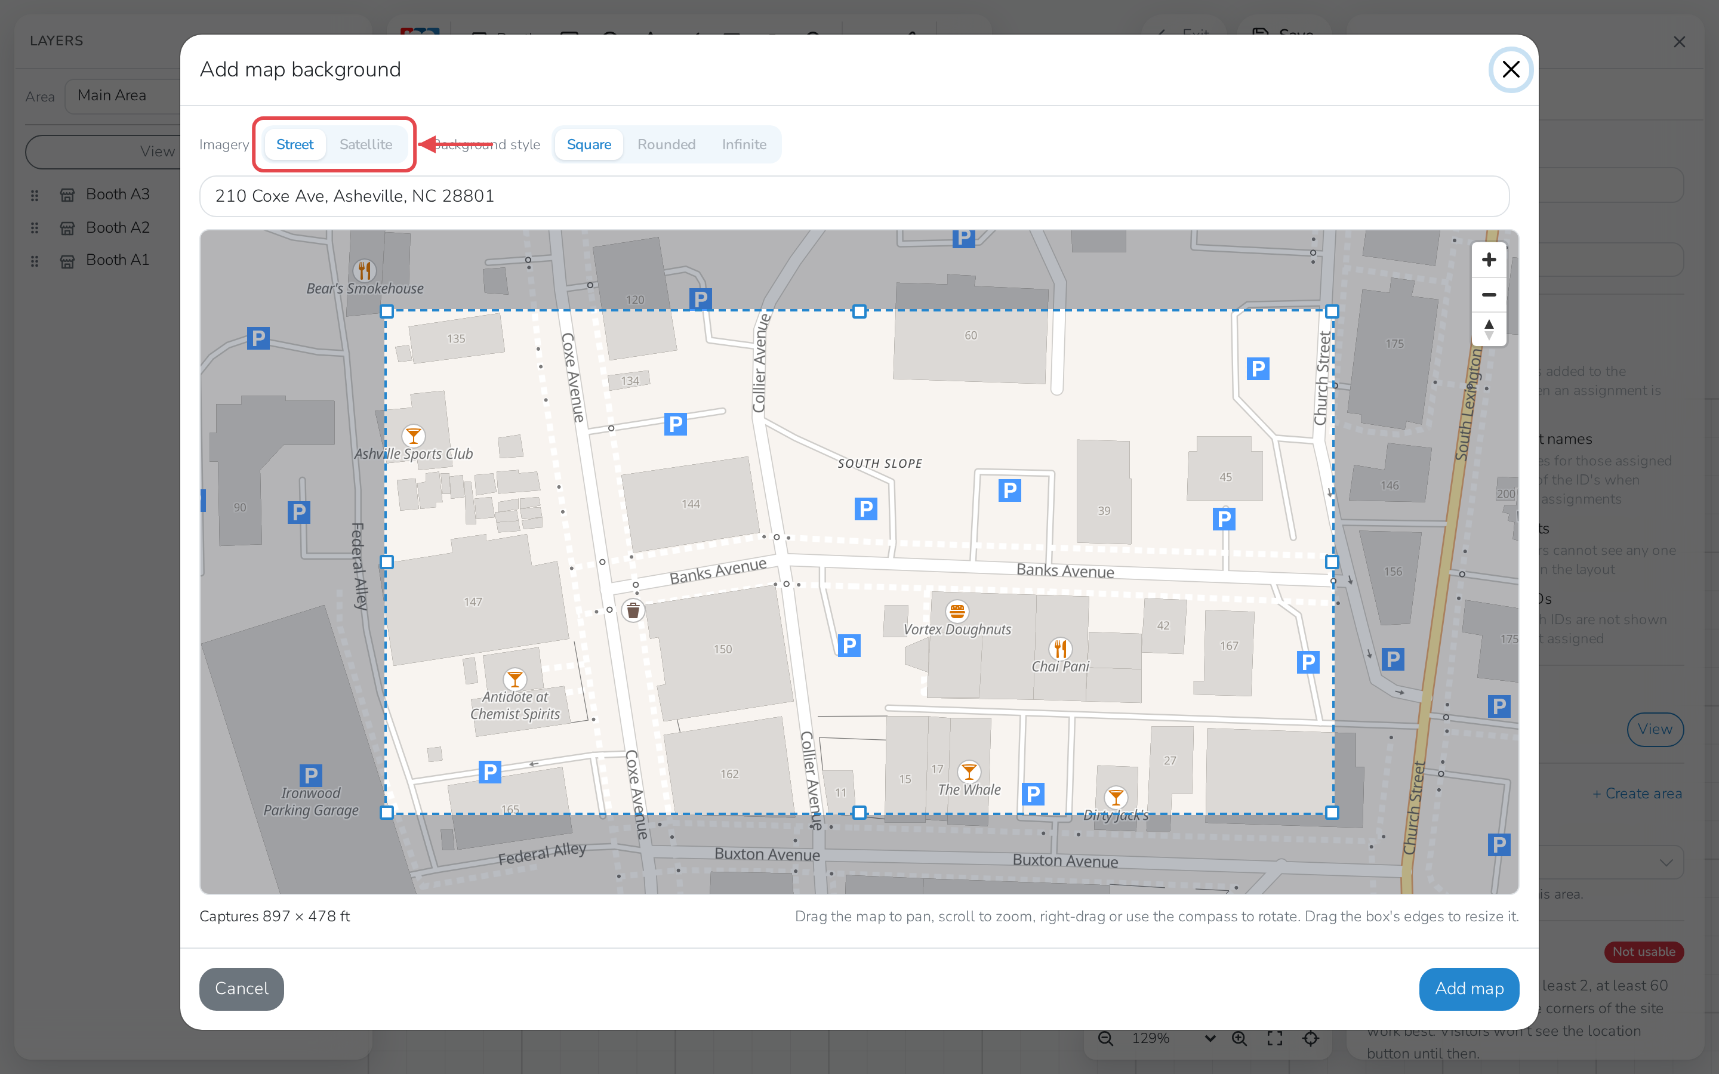The height and width of the screenshot is (1074, 1719).
Task: Choose Square background style
Action: tap(589, 144)
